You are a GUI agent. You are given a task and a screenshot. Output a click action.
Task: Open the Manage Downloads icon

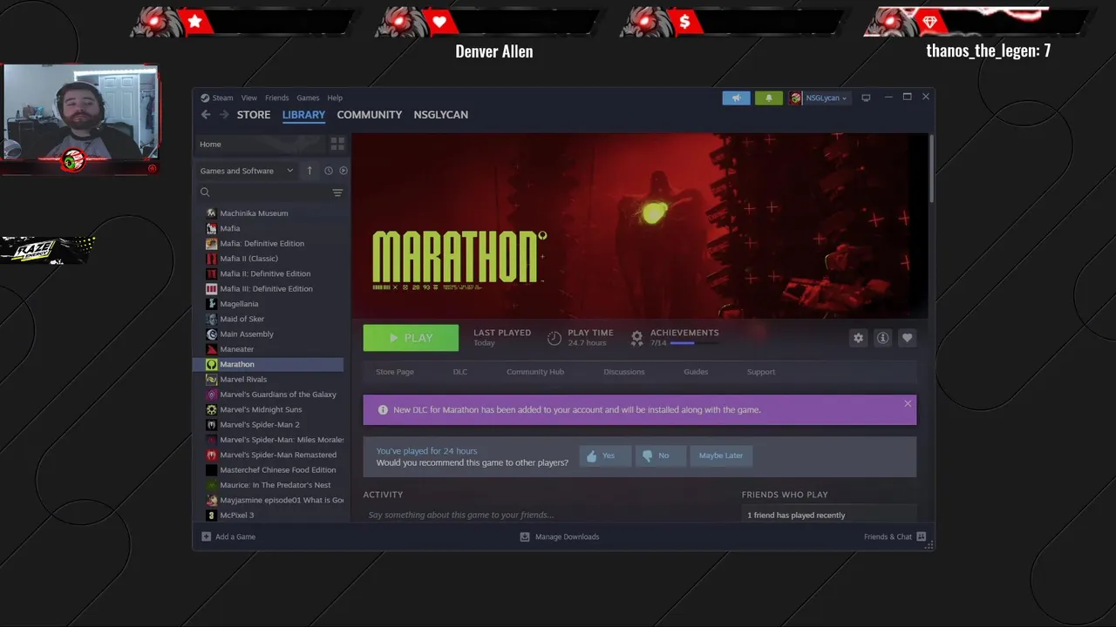[x=525, y=536]
